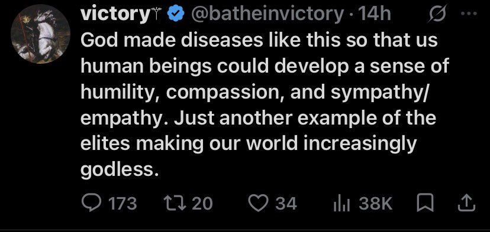The height and width of the screenshot is (232, 490).
Task: Tap the share upload arrow icon
Action: [466, 202]
